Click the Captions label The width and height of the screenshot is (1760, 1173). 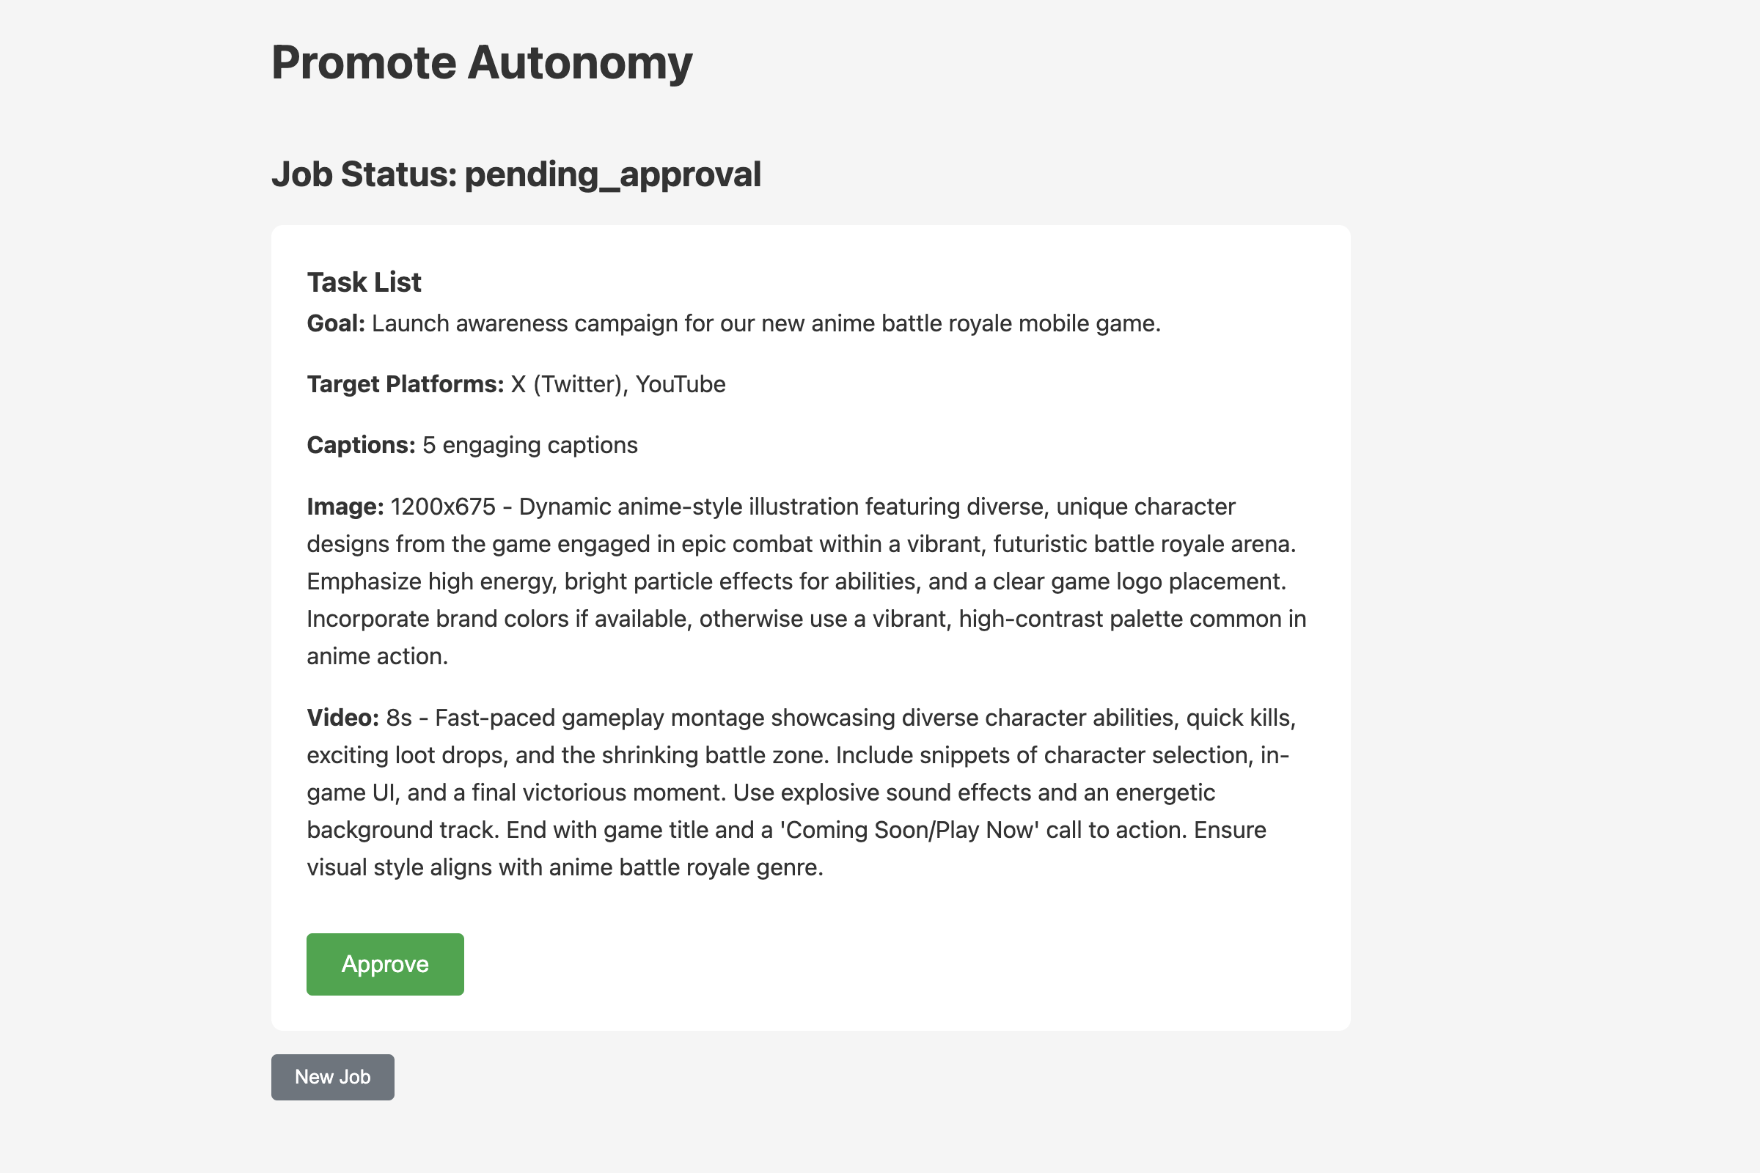click(361, 445)
